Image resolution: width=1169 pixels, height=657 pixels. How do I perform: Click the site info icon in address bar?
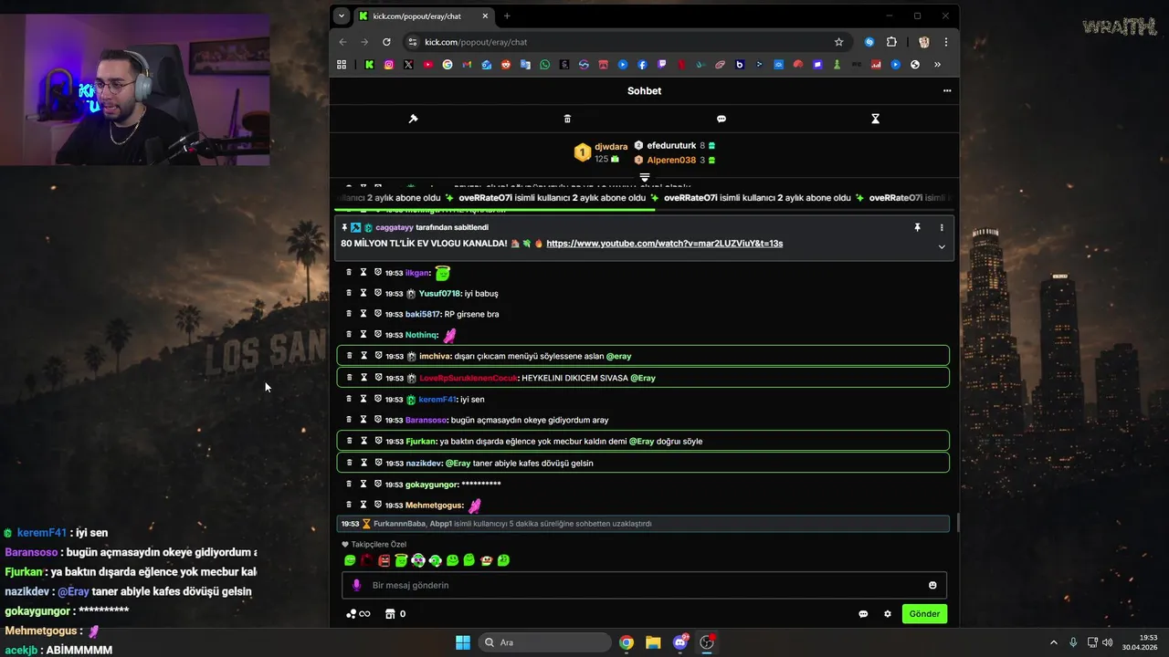pyautogui.click(x=413, y=42)
